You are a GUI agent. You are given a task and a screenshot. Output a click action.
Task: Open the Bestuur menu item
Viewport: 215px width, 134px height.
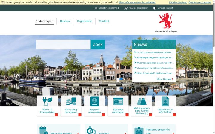pyautogui.click(x=65, y=21)
